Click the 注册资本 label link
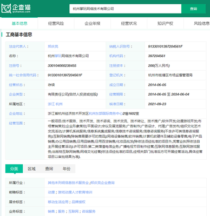This screenshot has height=216, width=210. click(116, 65)
